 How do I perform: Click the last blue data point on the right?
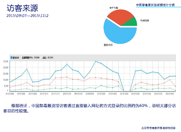coord(175,76)
